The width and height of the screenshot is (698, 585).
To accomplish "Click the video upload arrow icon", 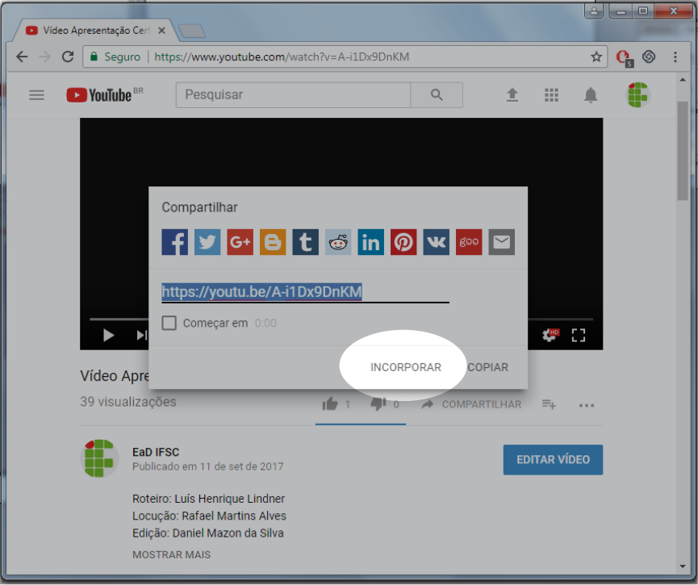I will tap(512, 95).
